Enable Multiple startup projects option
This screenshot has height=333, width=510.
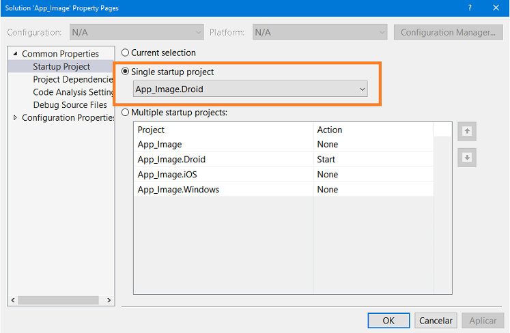tap(125, 113)
